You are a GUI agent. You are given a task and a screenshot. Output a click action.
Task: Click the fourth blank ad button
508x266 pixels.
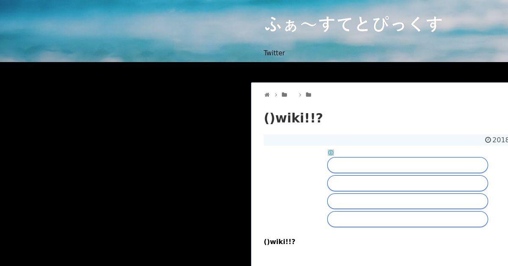pyautogui.click(x=408, y=219)
